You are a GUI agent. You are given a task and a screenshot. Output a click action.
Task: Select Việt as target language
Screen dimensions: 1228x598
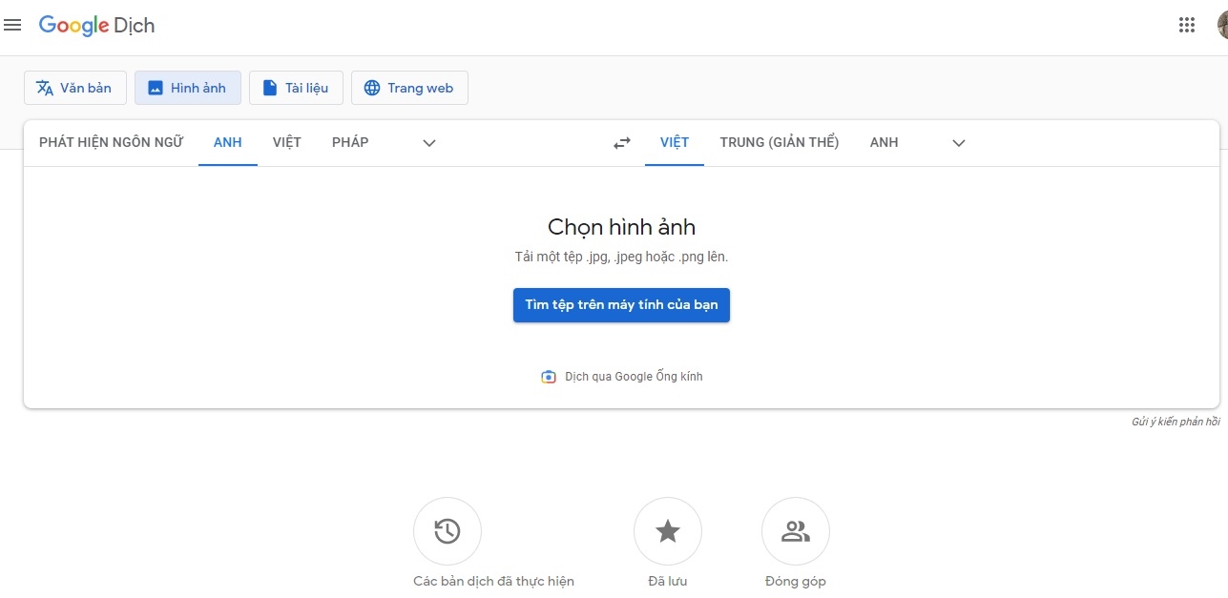[675, 142]
